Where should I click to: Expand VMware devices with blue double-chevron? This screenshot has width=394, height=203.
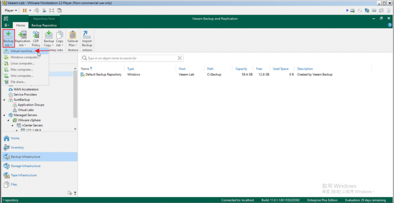pos(347,10)
